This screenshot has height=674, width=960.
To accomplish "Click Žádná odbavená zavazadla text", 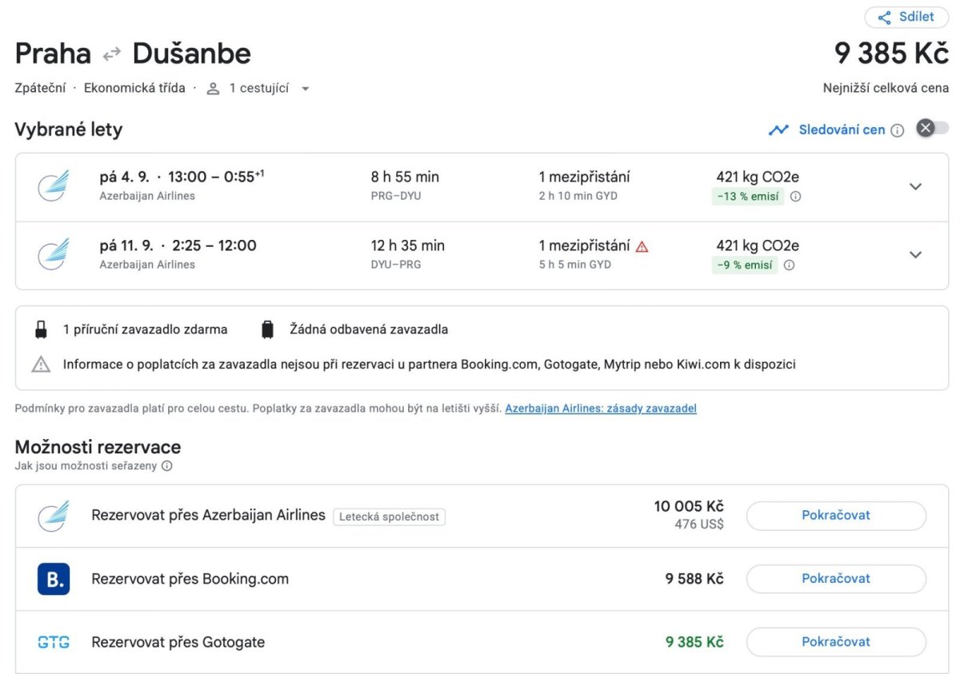I will (x=369, y=329).
